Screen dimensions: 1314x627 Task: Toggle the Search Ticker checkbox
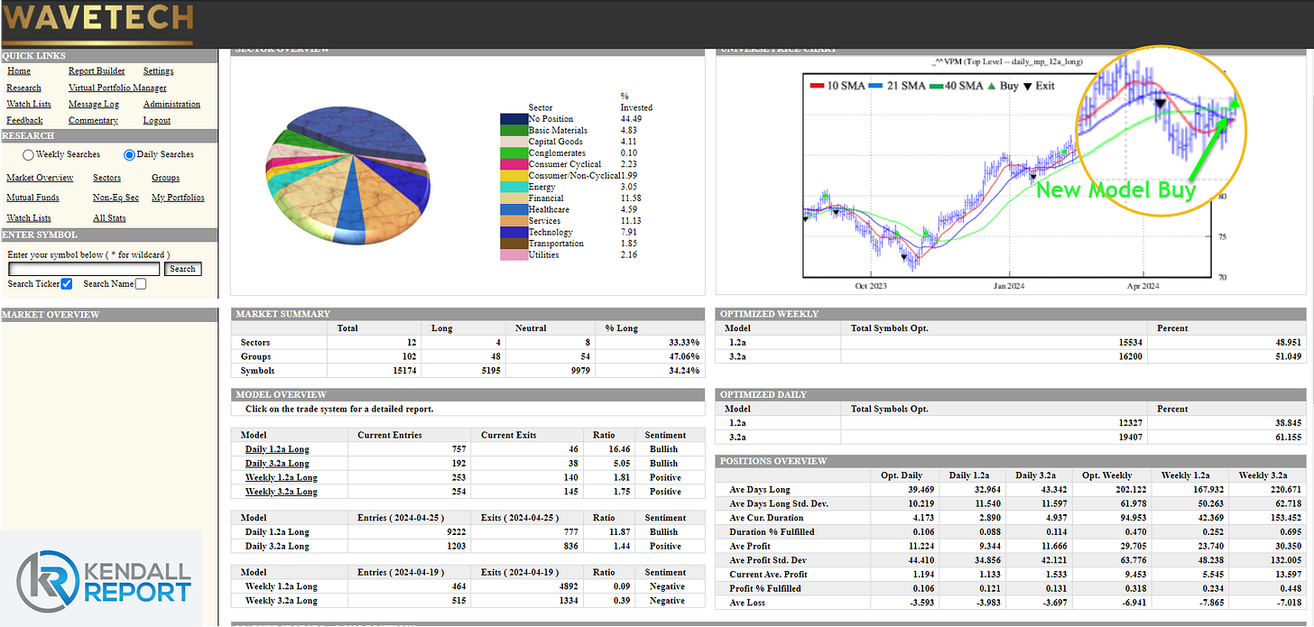click(x=66, y=284)
